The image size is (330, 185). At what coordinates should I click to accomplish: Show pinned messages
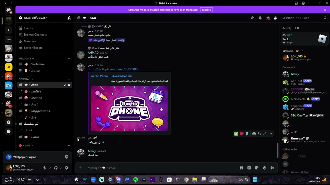pos(268,18)
